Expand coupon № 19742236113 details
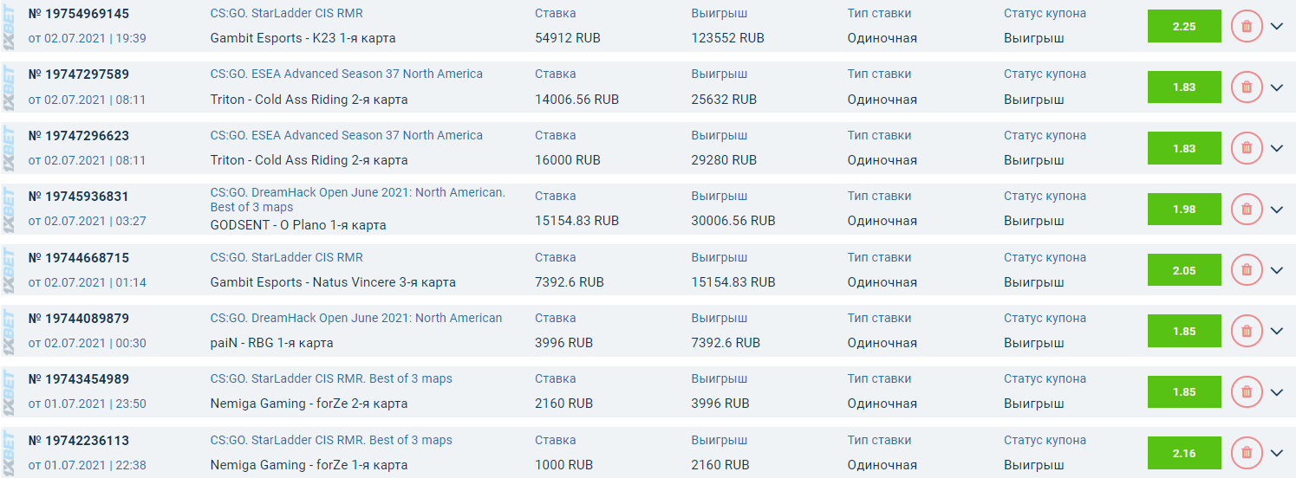 point(1276,453)
